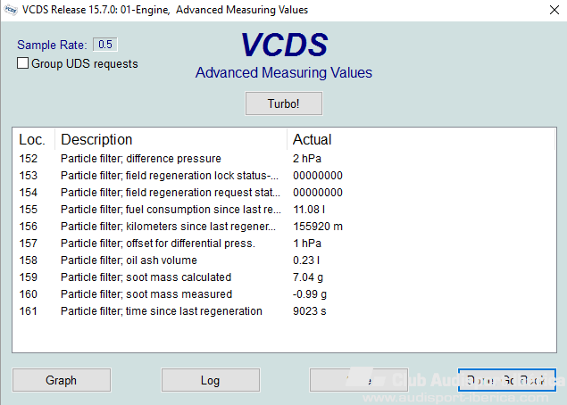Close the VCDS window
This screenshot has width=567, height=405.
pyautogui.click(x=554, y=10)
